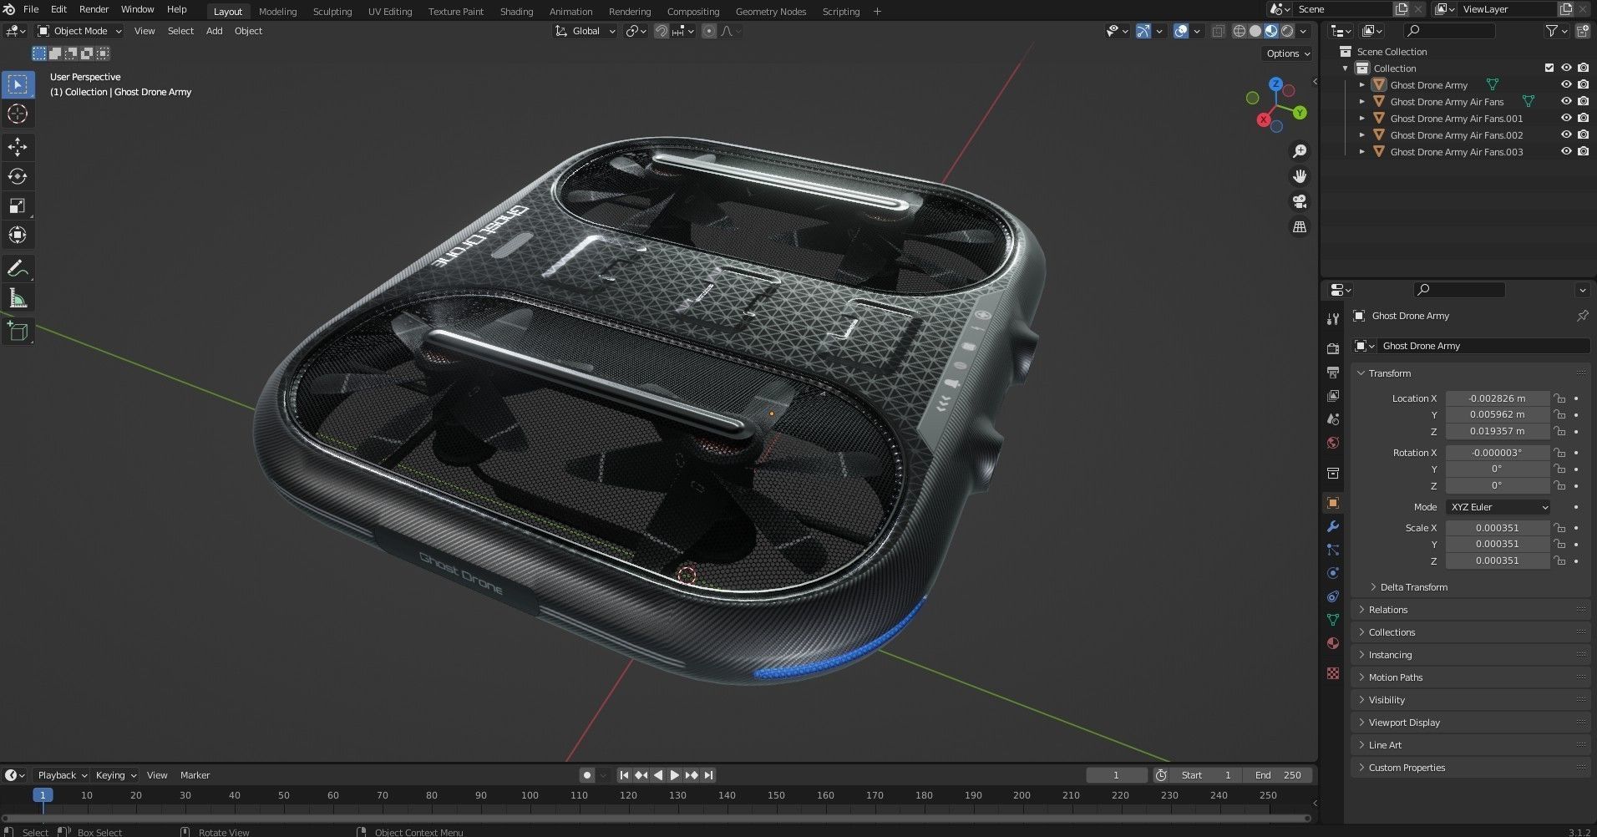Expand Ghost Drone Army tree item
This screenshot has height=837, width=1597.
tap(1362, 85)
